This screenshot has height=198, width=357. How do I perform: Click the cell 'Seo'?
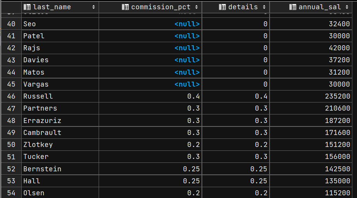pos(60,24)
